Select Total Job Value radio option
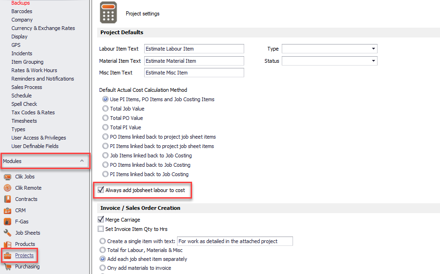This screenshot has width=440, height=274. point(105,109)
